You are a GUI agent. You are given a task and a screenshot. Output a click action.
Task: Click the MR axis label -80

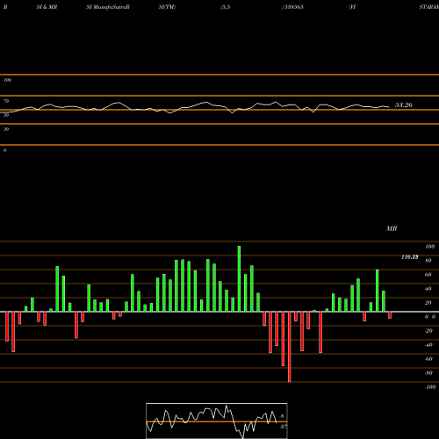[x=428, y=373]
